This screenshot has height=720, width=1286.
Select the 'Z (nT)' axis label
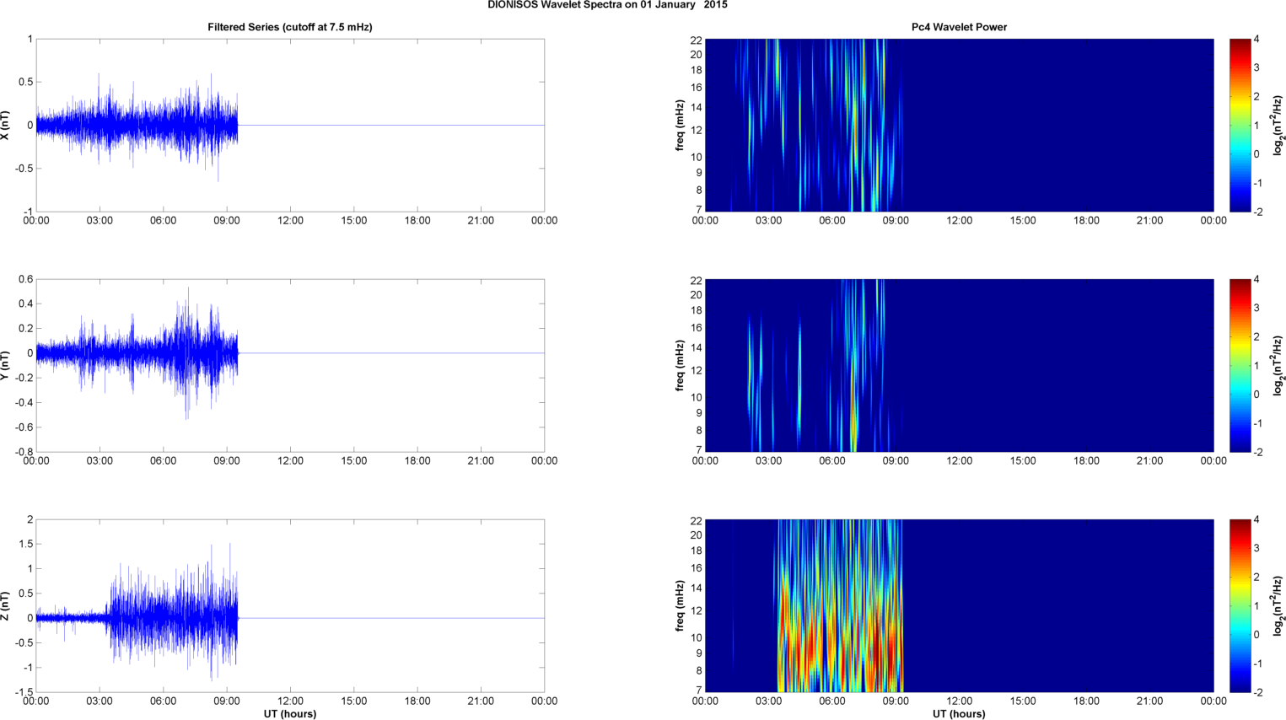click(x=5, y=606)
